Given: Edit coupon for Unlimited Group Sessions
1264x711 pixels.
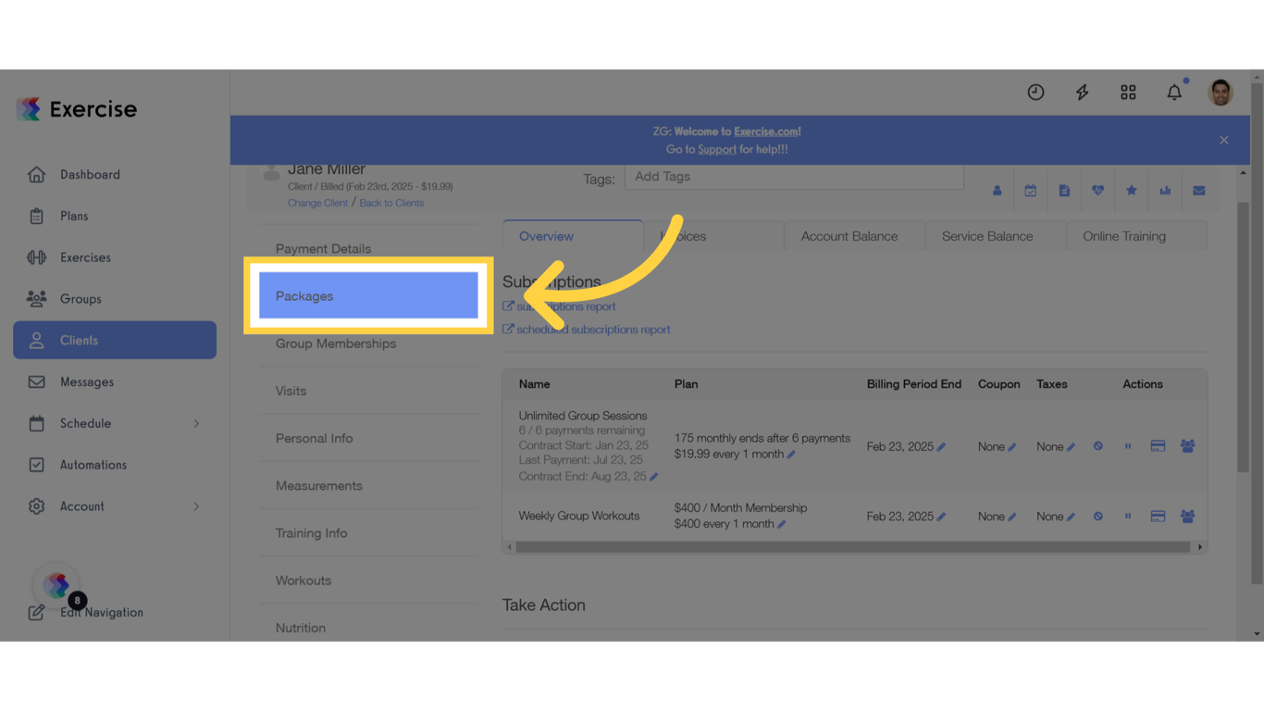Looking at the screenshot, I should 1012,447.
